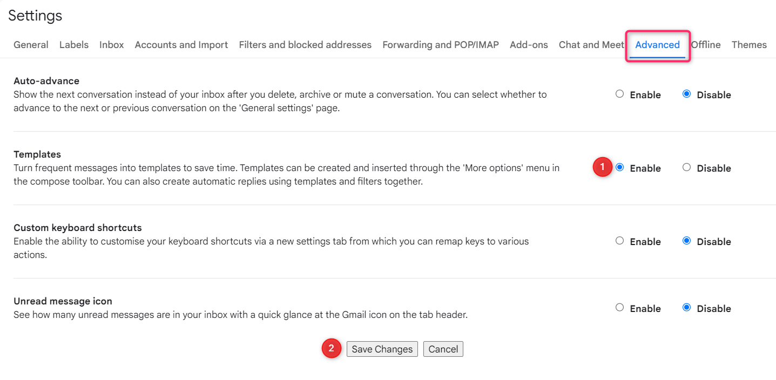Cancel the settings changes
Viewport: 776px width, 380px height.
(x=443, y=349)
